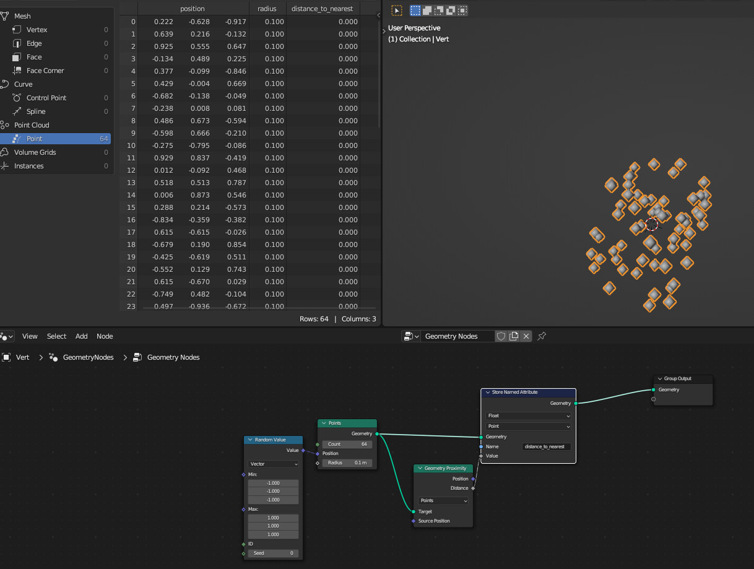Open the Add menu in the node editor

(81, 336)
